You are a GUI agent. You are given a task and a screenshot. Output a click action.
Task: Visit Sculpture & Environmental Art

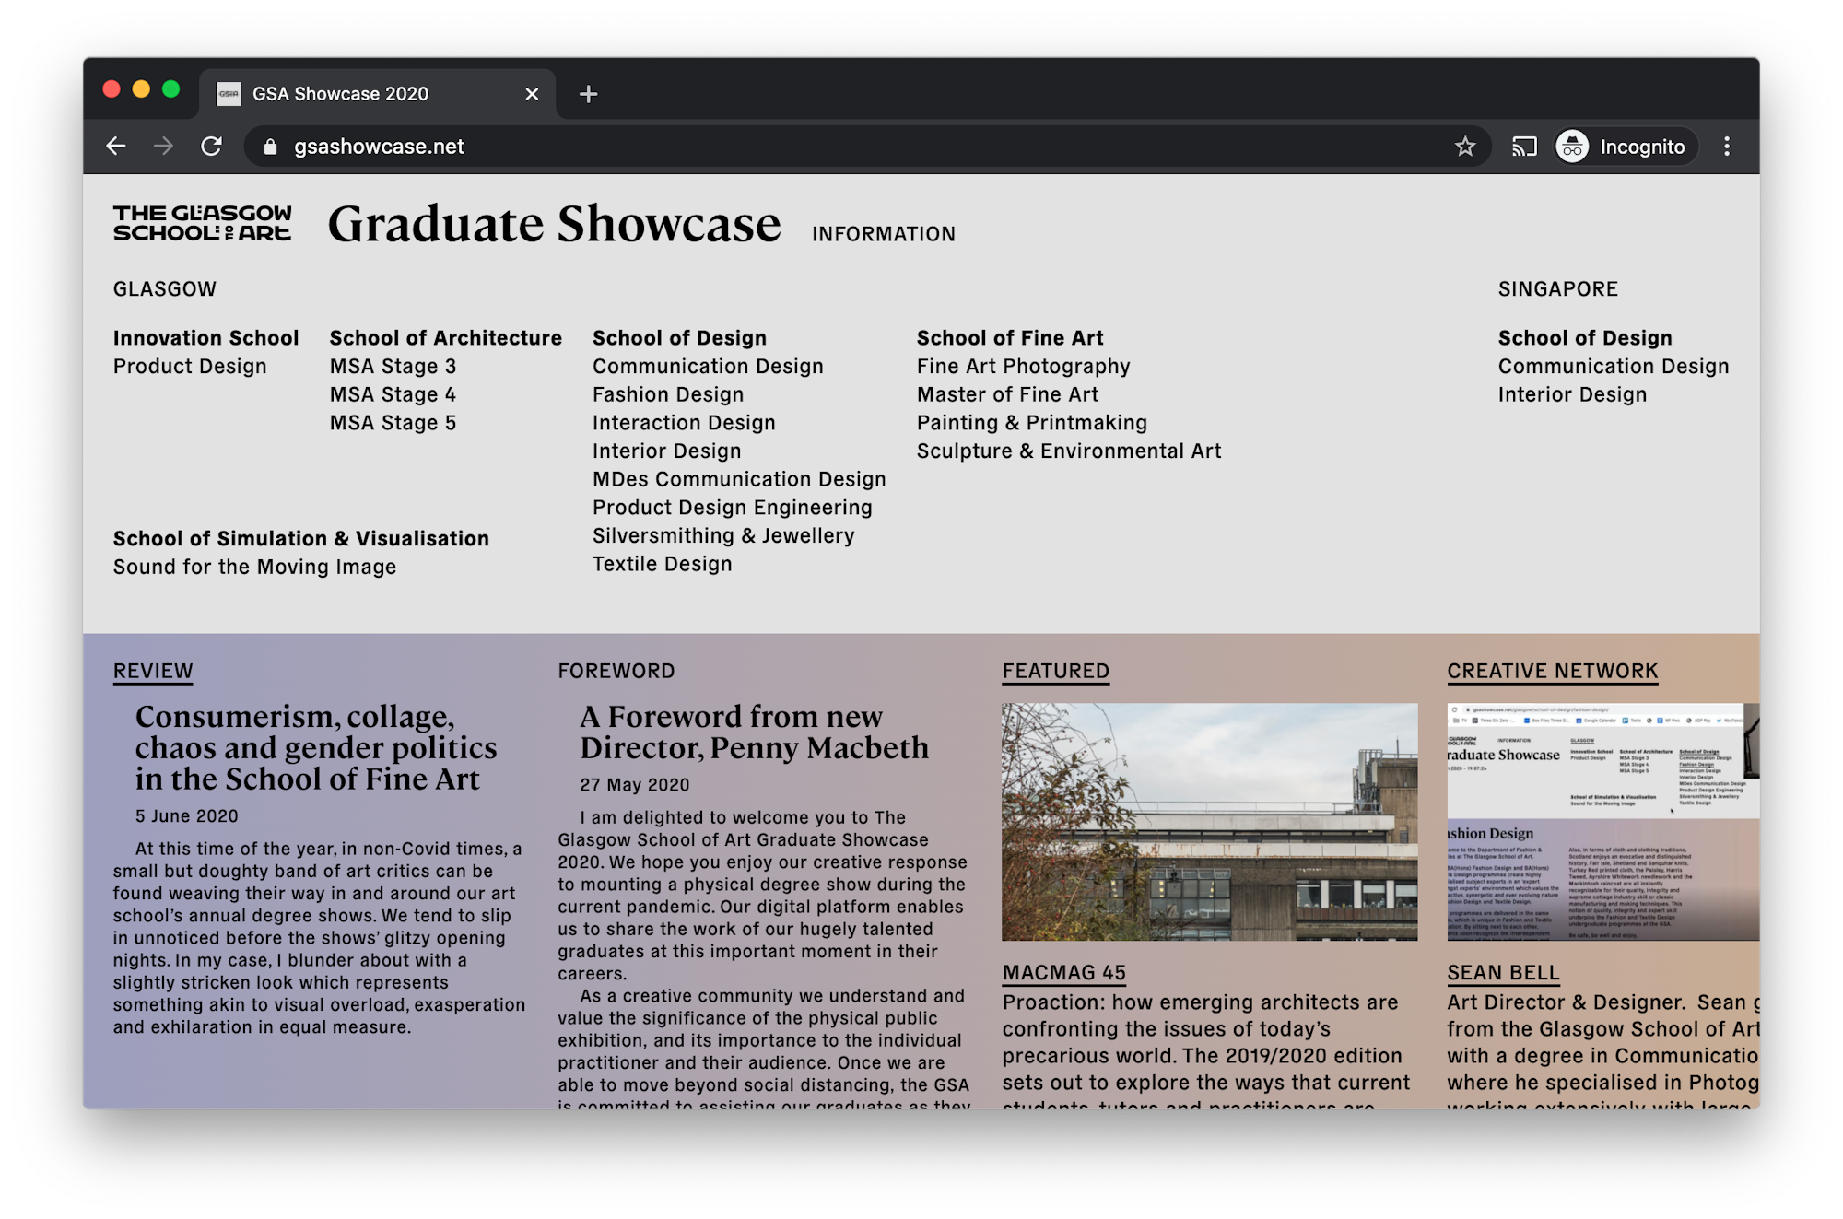coord(1069,451)
